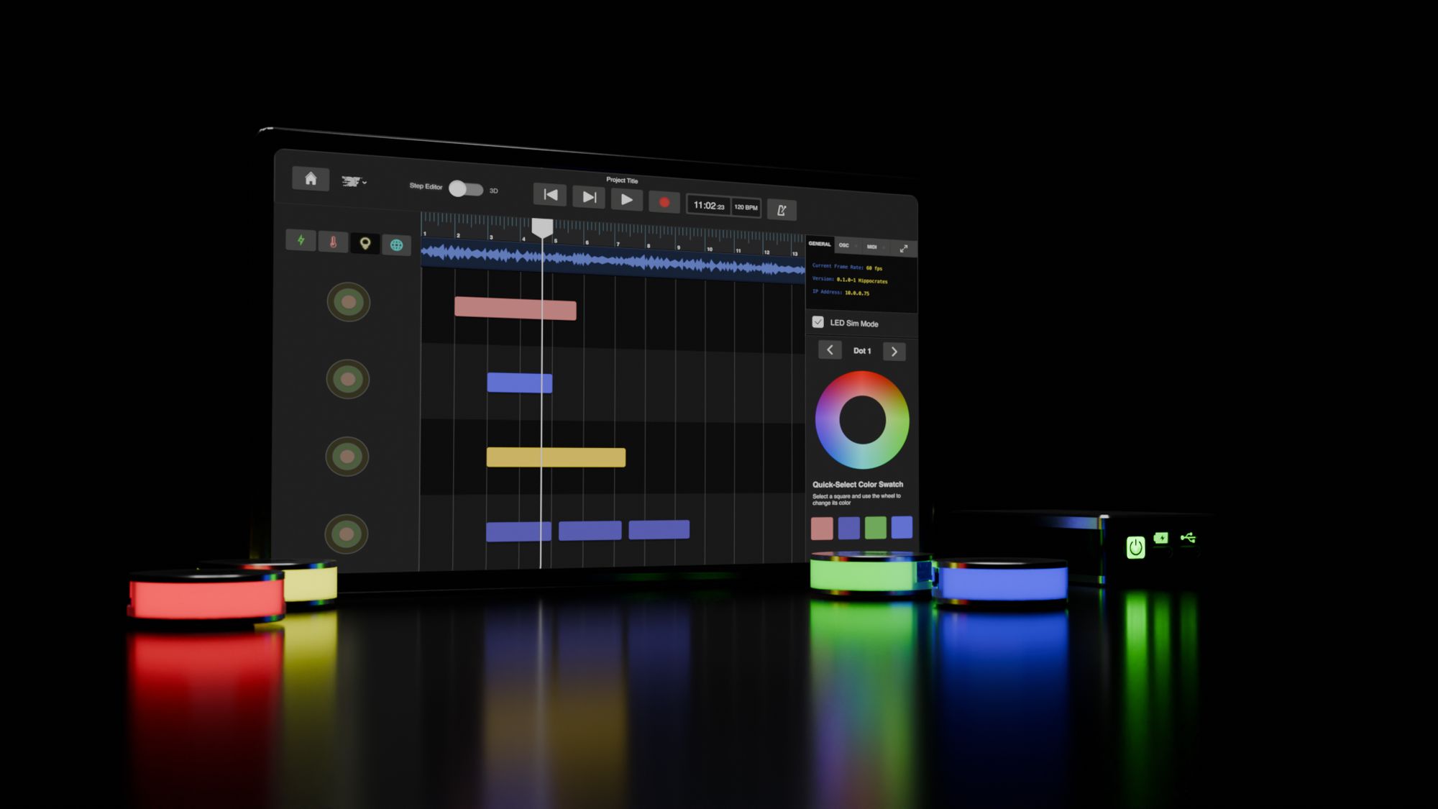Image resolution: width=1438 pixels, height=809 pixels.
Task: Disable the LED Sim Mode checkbox
Action: (x=818, y=322)
